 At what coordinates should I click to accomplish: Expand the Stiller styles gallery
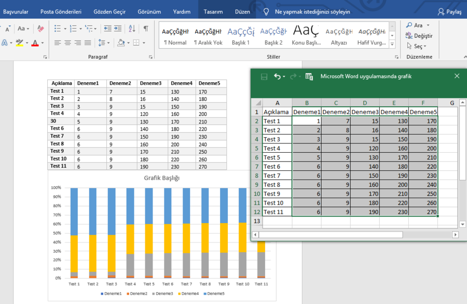[392, 44]
